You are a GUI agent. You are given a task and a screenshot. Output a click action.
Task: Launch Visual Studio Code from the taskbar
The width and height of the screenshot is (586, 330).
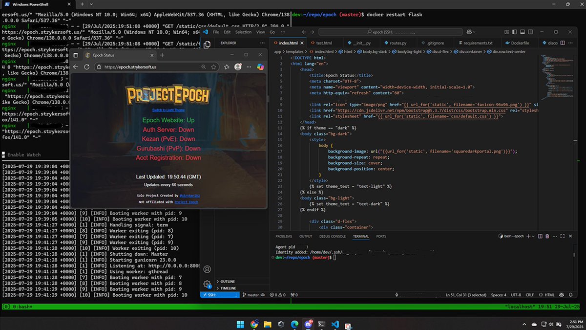point(335,324)
